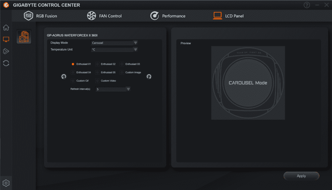The height and width of the screenshot is (190, 332).
Task: Click the RGB Fusion hexagon icon
Action: pyautogui.click(x=28, y=15)
